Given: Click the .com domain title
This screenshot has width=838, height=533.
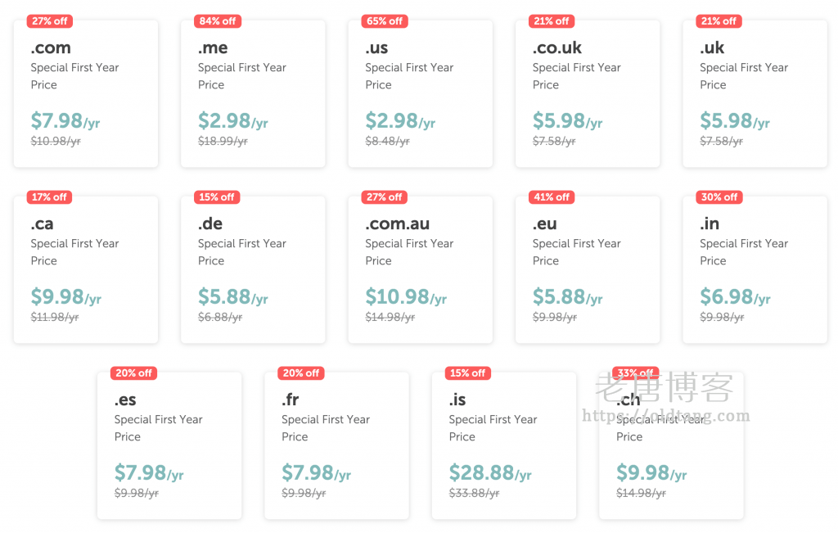Looking at the screenshot, I should click(51, 47).
